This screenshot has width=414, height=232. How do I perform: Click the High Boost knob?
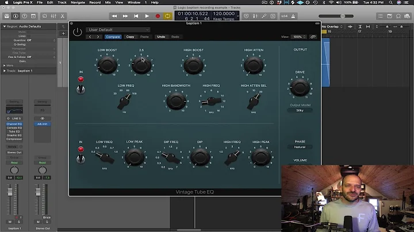(194, 65)
